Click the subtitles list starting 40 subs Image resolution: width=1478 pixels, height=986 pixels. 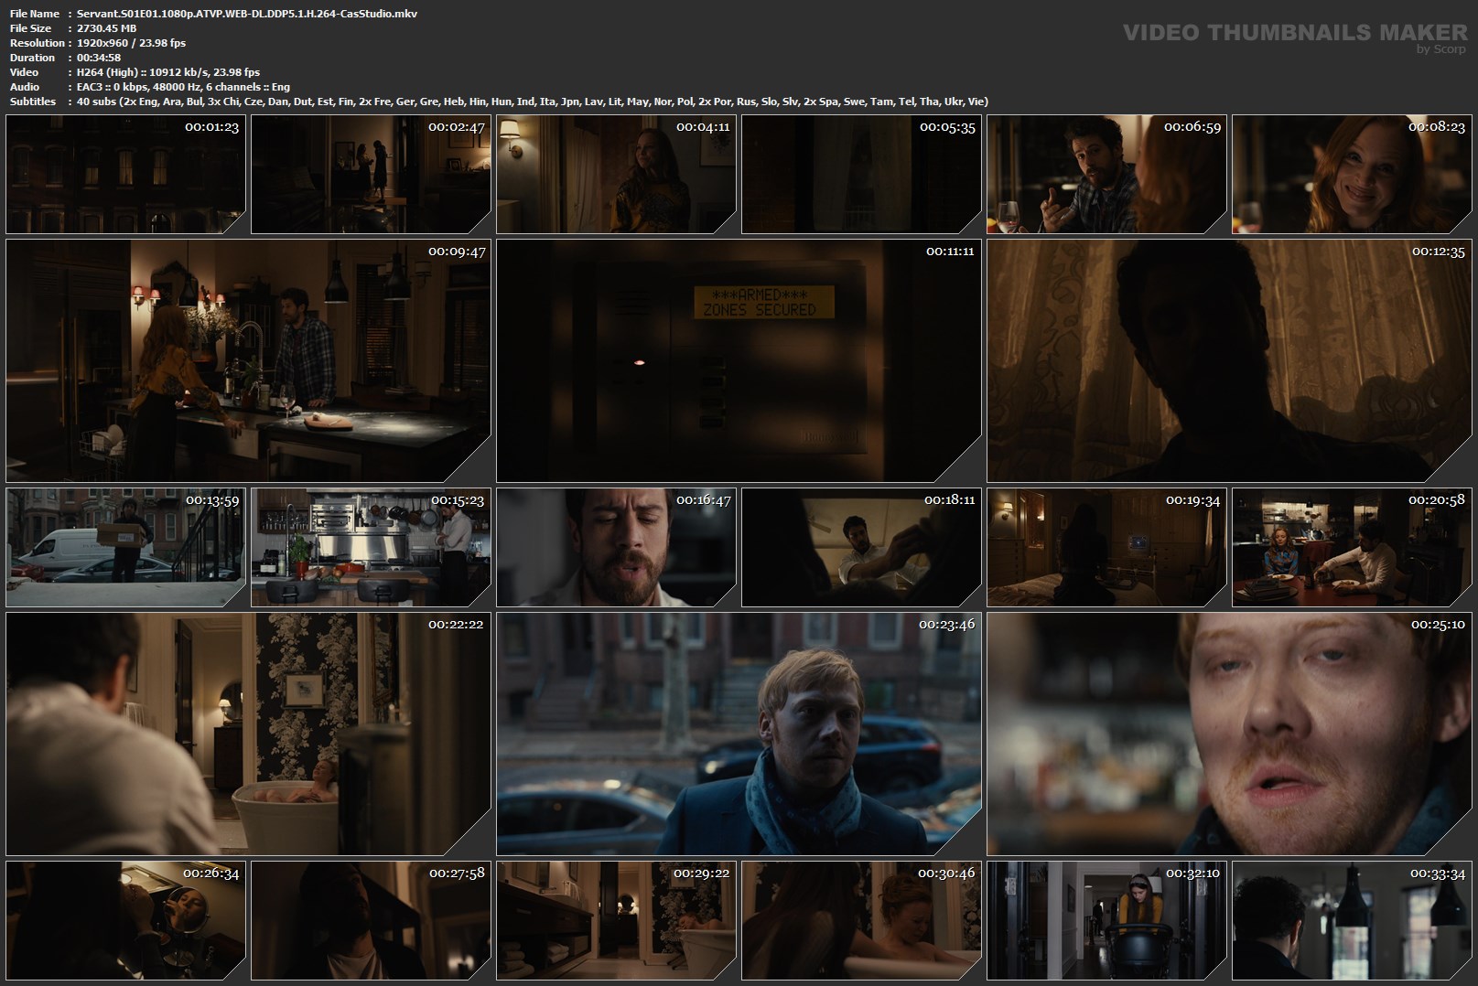[533, 102]
